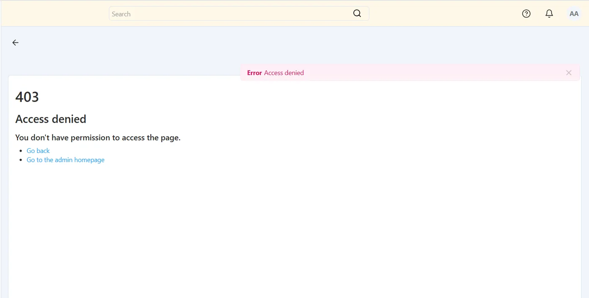Click the back arrow icon

click(x=16, y=42)
